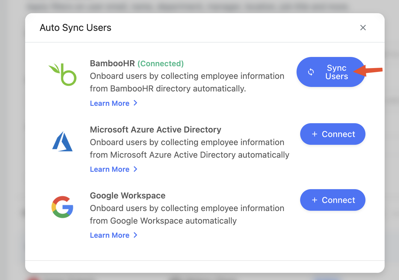Connect Microsoft Azure Active Directory
The image size is (399, 280).
click(x=332, y=134)
